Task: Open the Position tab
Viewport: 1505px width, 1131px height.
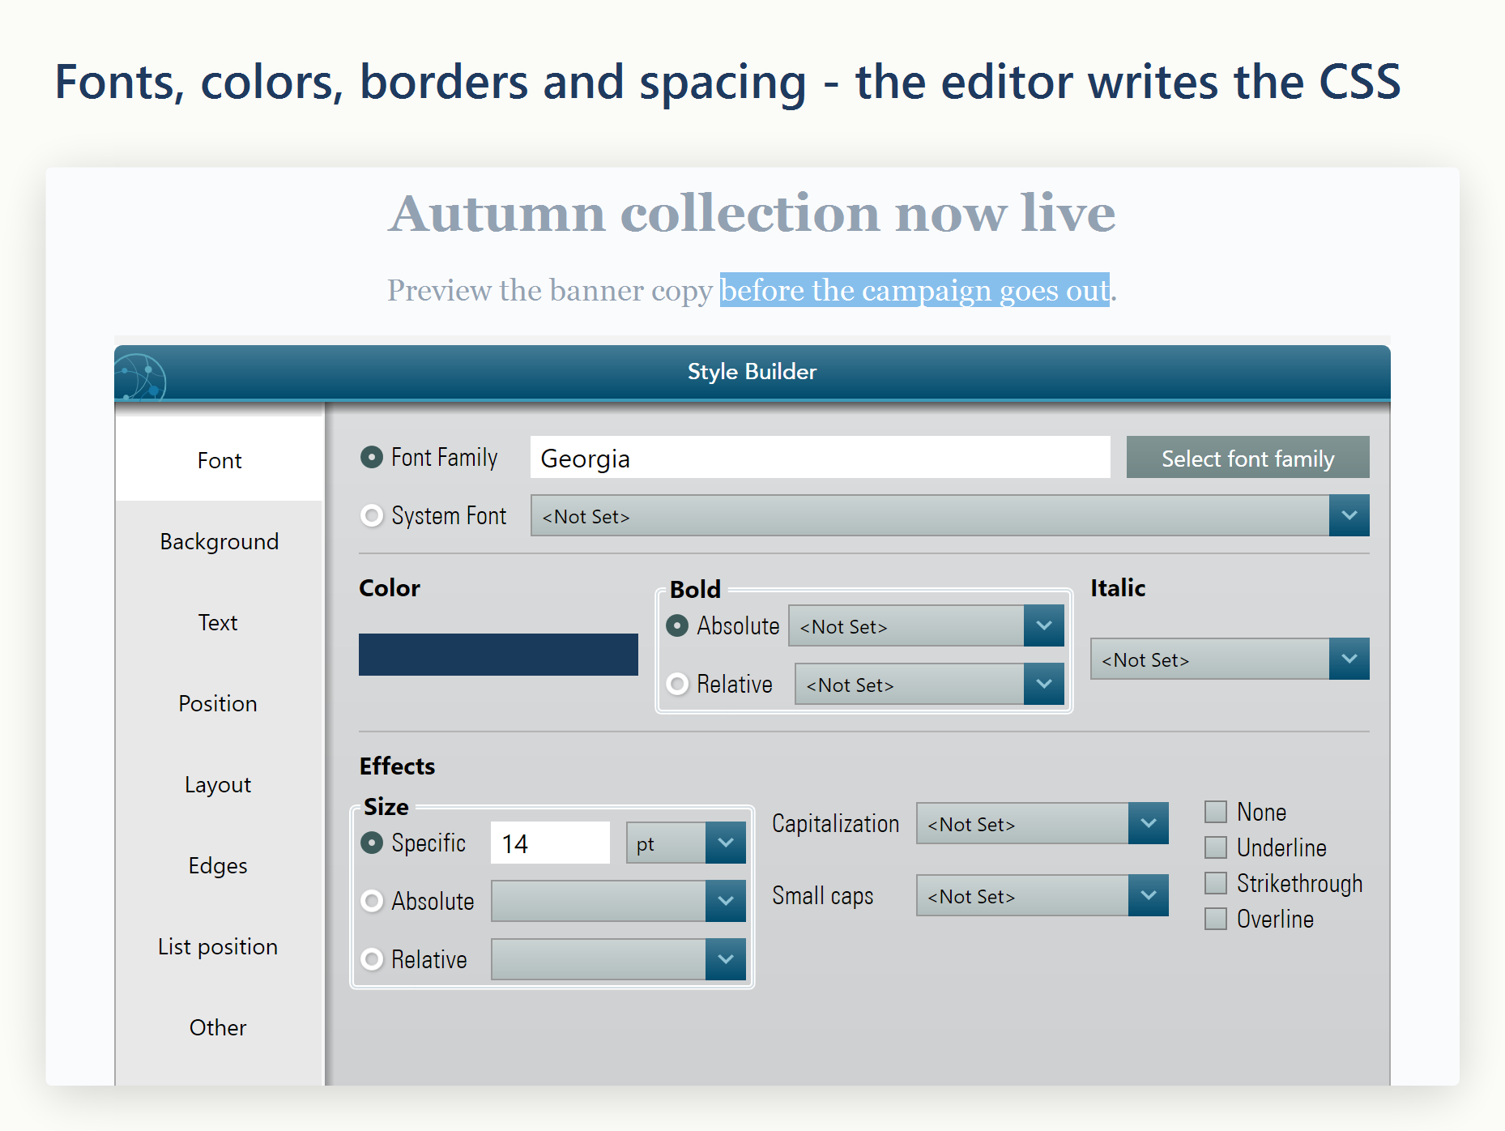Action: pyautogui.click(x=220, y=703)
